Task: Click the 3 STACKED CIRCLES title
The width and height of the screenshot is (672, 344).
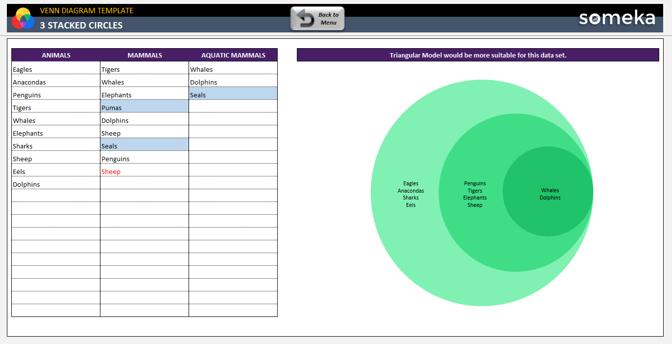Action: [x=81, y=26]
